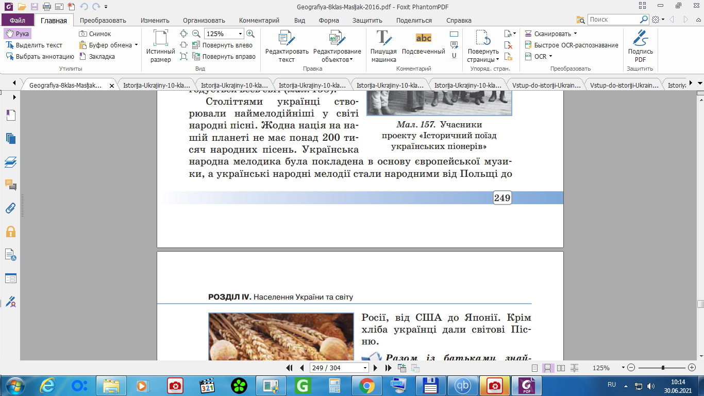Image resolution: width=704 pixels, height=396 pixels.
Task: Enable continuous page view mode
Action: pyautogui.click(x=548, y=368)
